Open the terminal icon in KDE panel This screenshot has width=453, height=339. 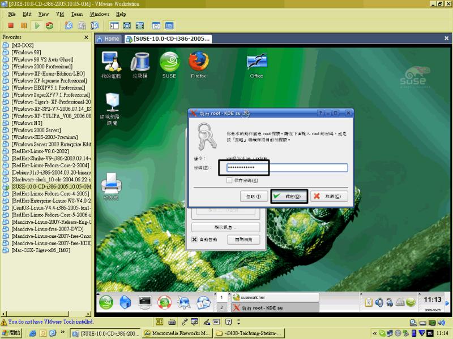(145, 302)
